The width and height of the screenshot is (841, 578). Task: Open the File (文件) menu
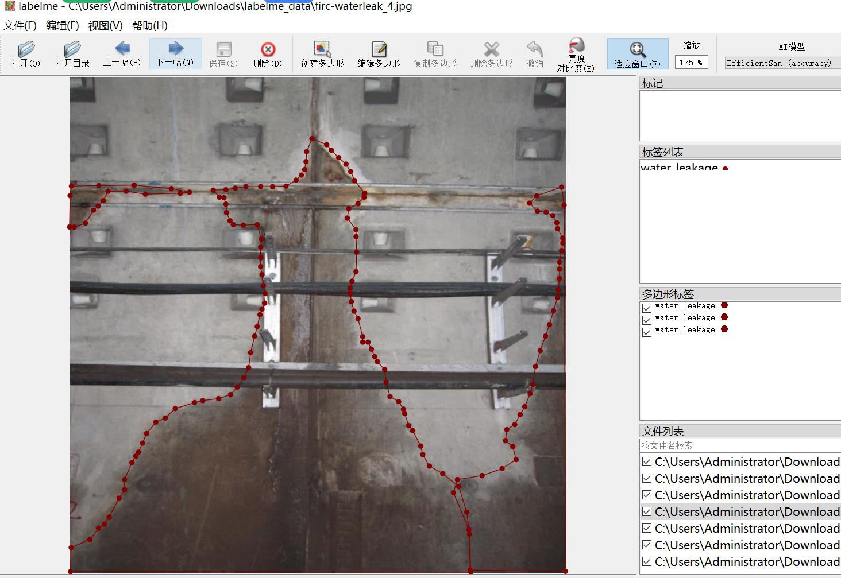(20, 26)
